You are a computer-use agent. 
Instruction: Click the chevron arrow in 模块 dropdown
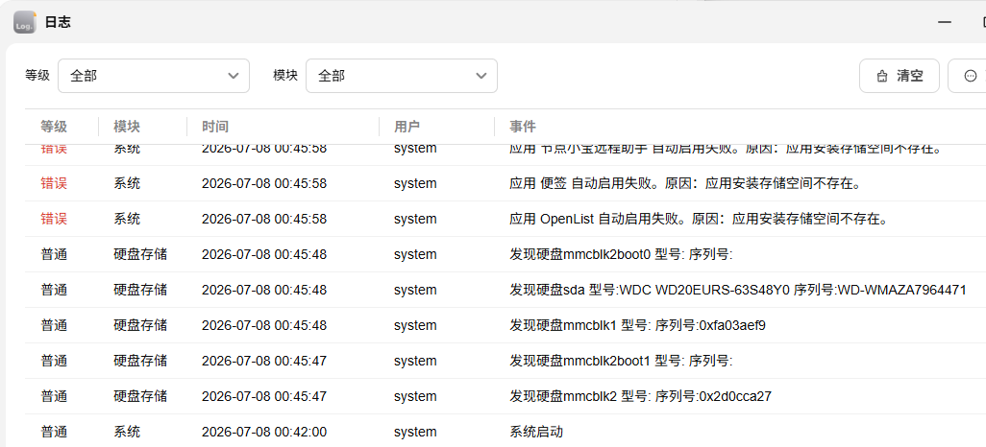tap(481, 76)
